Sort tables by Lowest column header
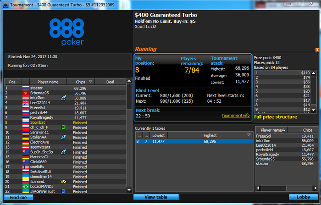The image size is (321, 205). (159, 135)
